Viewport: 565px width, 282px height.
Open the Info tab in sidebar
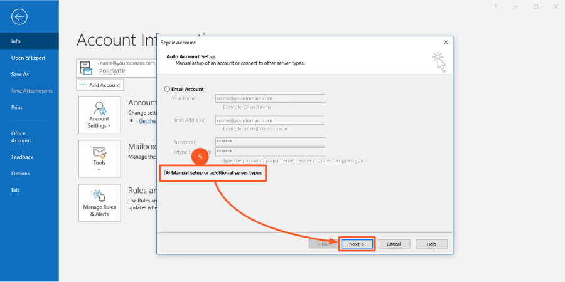(x=16, y=41)
